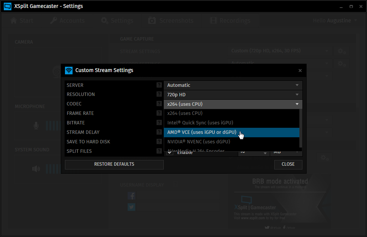Open the Resolution dropdown showing 720p HD
Image resolution: width=367 pixels, height=237 pixels.
(x=233, y=95)
